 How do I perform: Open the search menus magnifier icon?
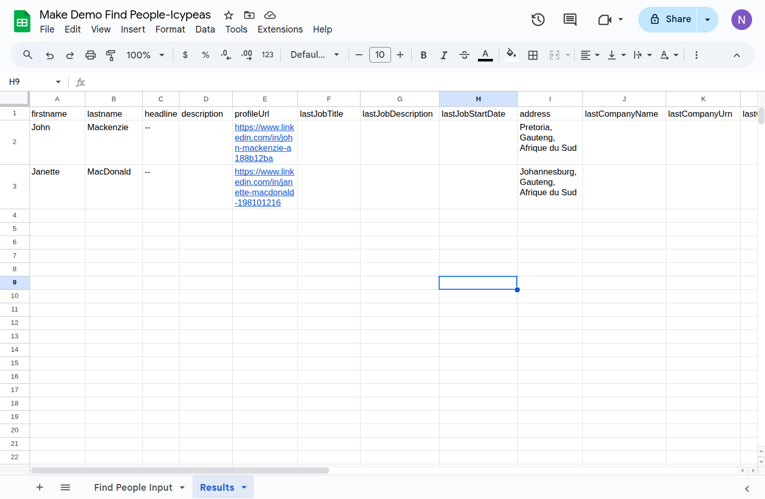tap(28, 55)
